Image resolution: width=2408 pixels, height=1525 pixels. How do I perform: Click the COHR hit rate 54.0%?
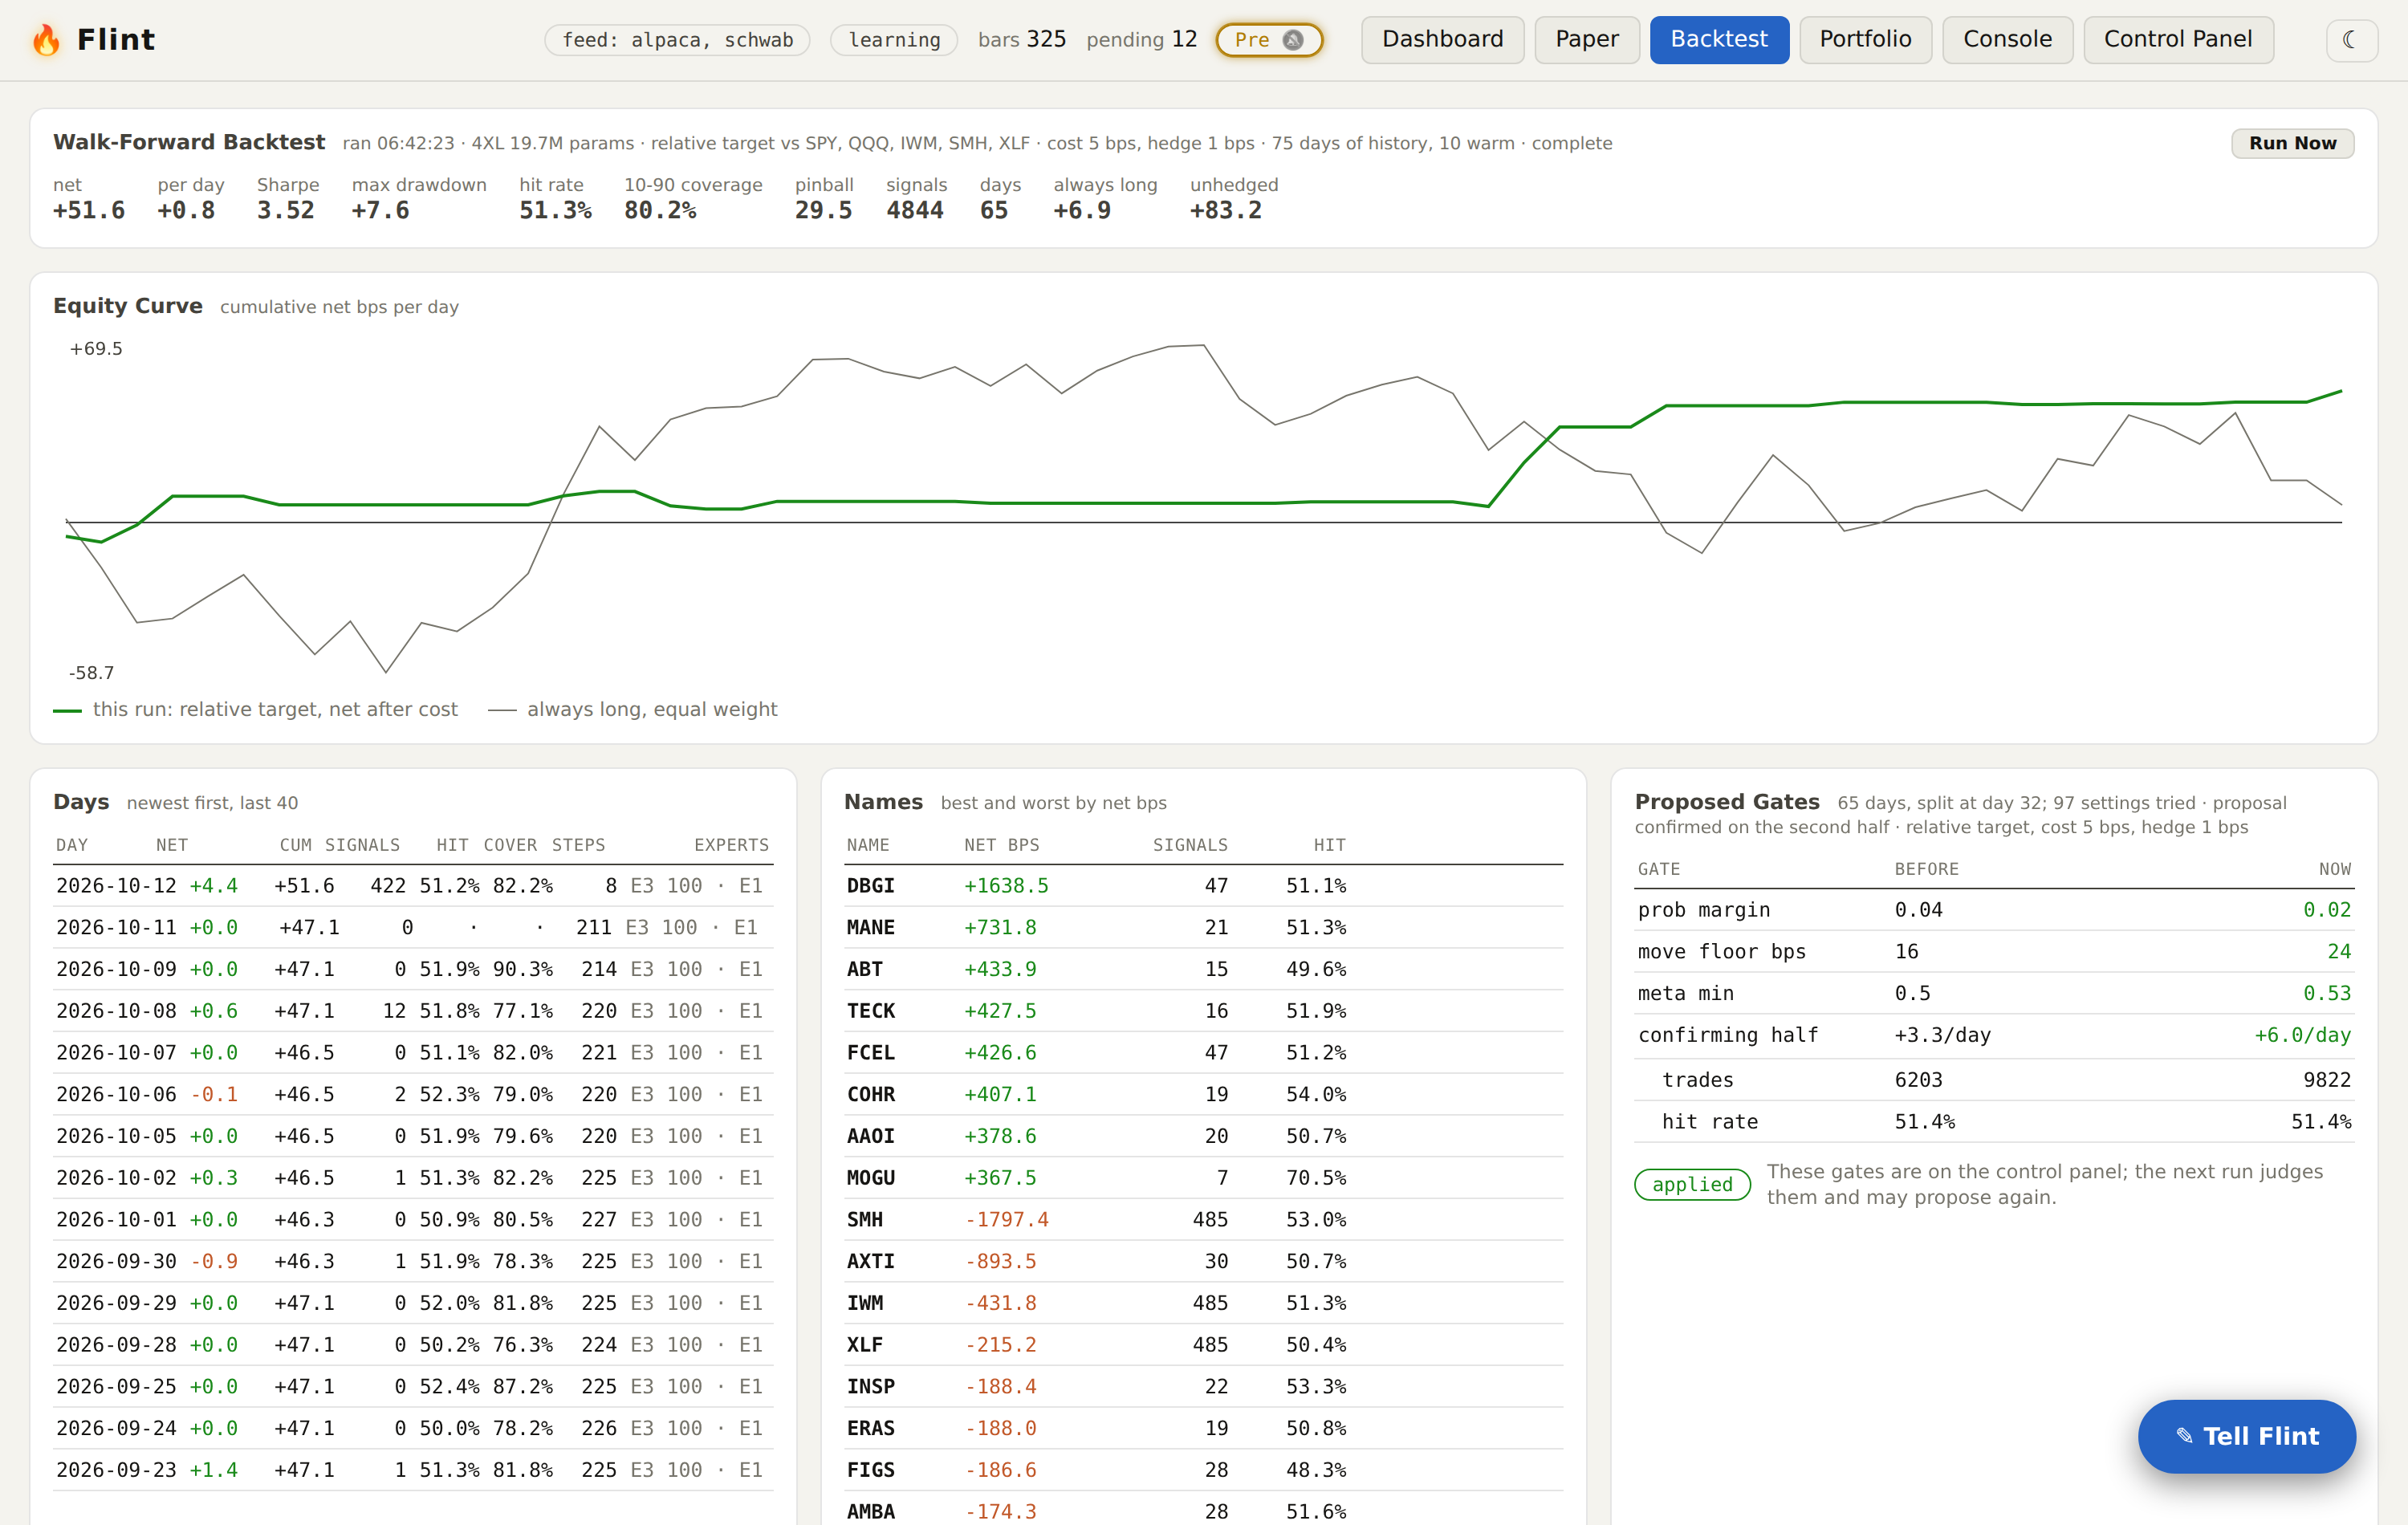pos(1315,1094)
